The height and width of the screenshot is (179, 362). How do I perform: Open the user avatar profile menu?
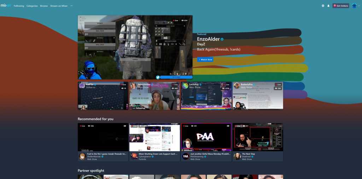coord(354,6)
